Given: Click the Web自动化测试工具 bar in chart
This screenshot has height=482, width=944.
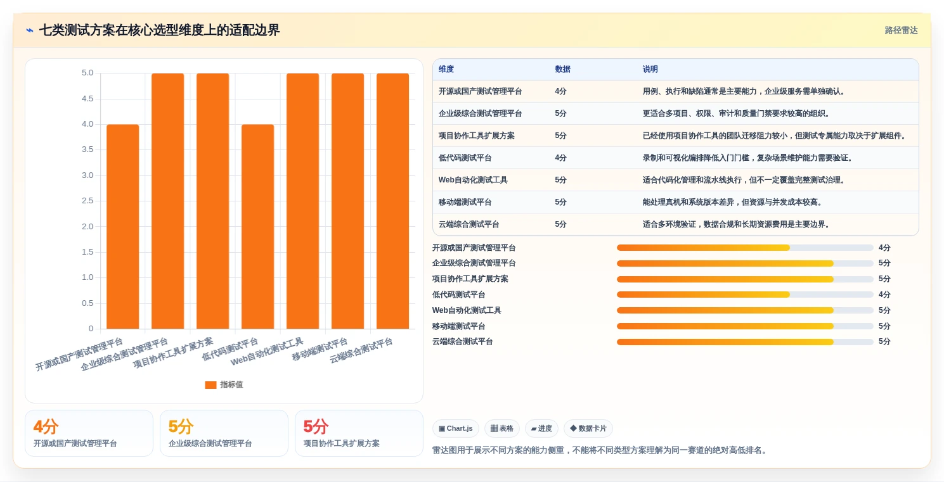Looking at the screenshot, I should 302,201.
